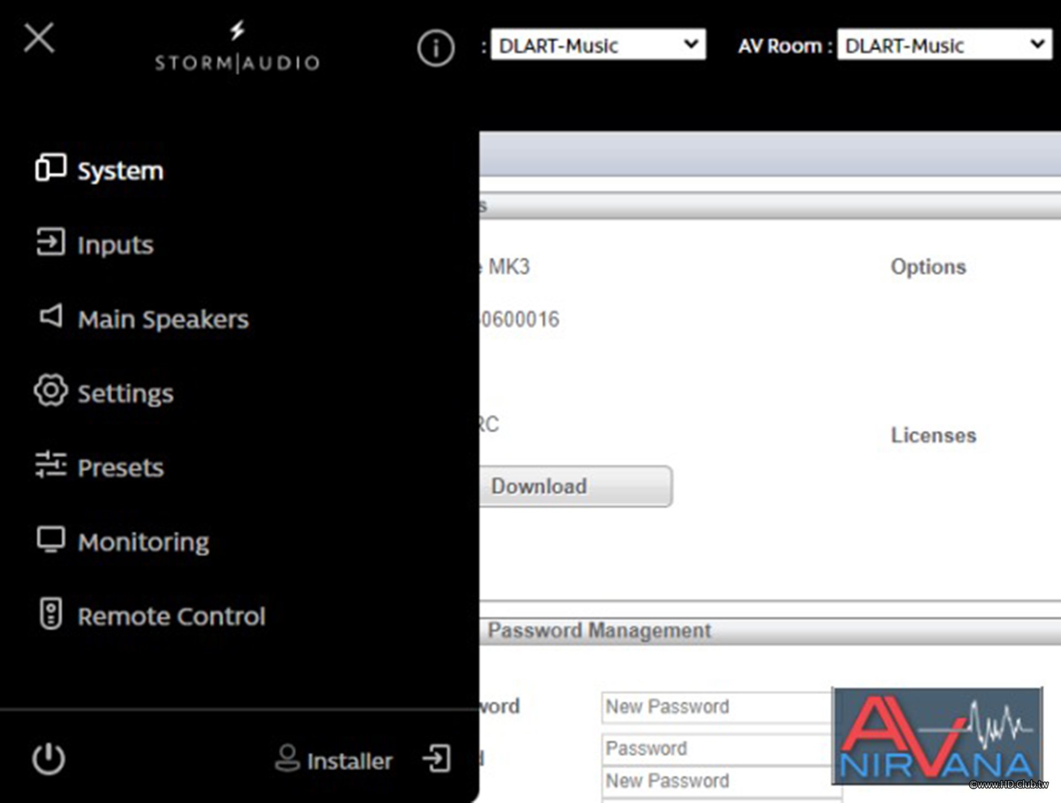Click the Remote Control device icon
The image size is (1061, 803).
tap(51, 613)
